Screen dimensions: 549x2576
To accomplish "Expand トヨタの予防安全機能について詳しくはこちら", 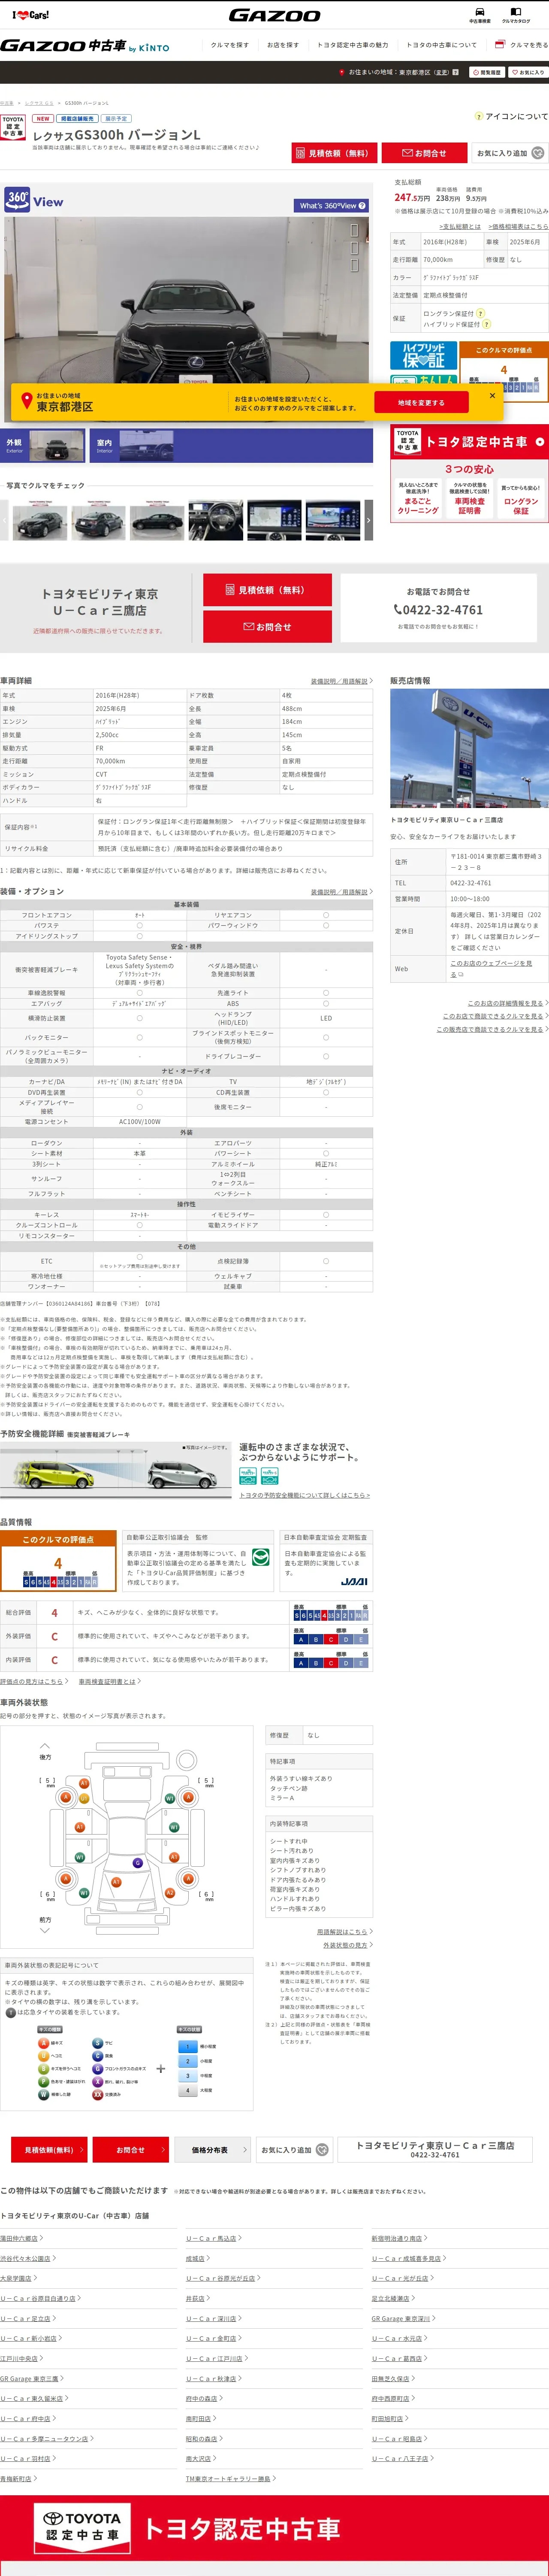I will [x=305, y=1495].
